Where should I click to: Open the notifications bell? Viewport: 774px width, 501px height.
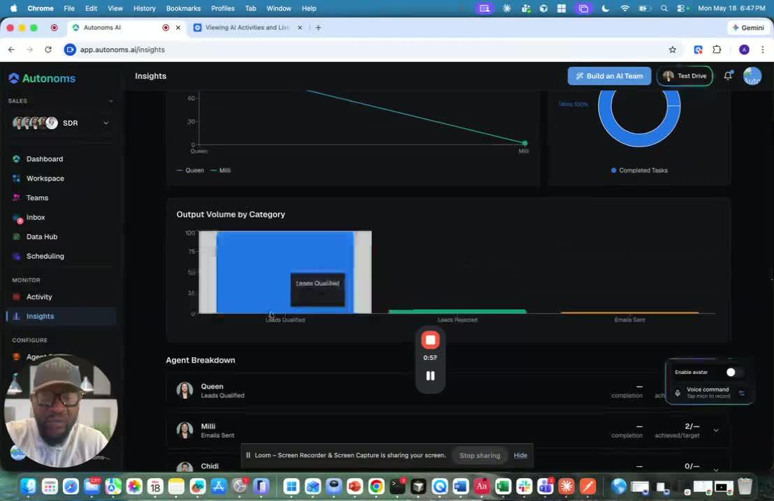[728, 76]
